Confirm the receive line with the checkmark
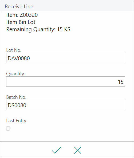Image resolution: width=134 pixels, height=158 pixels. (56, 150)
